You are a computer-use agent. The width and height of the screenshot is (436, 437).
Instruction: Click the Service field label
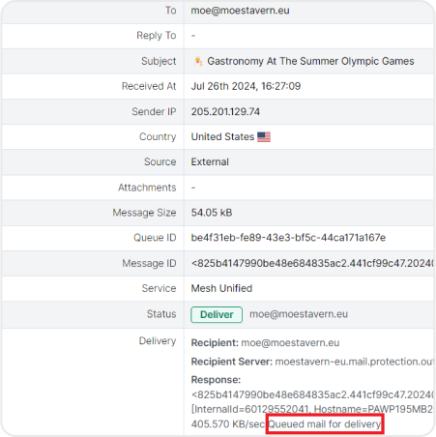(x=159, y=288)
